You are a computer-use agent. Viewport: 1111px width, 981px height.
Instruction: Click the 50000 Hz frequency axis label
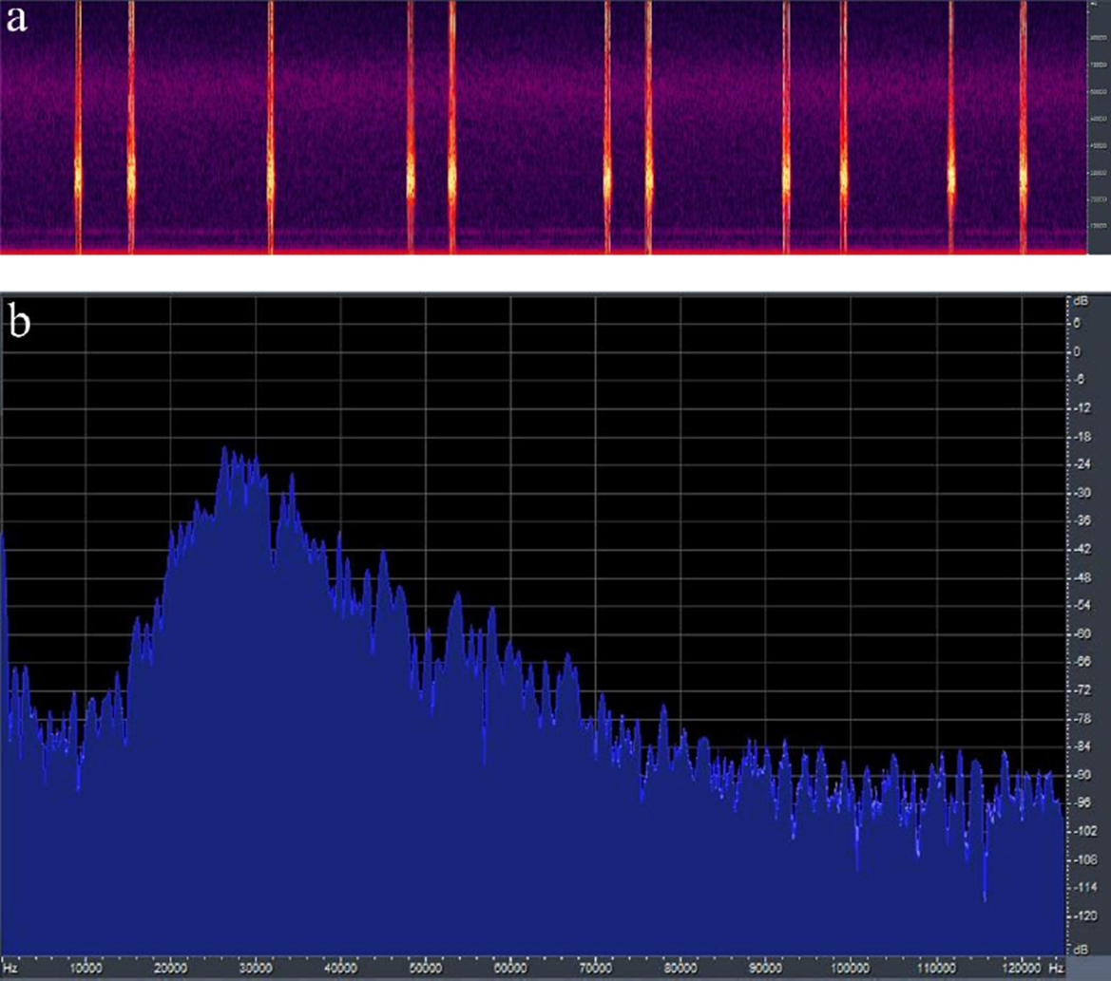click(426, 971)
